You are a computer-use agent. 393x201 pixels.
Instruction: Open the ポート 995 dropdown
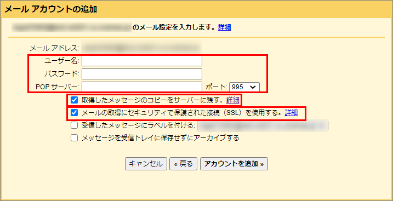244,87
